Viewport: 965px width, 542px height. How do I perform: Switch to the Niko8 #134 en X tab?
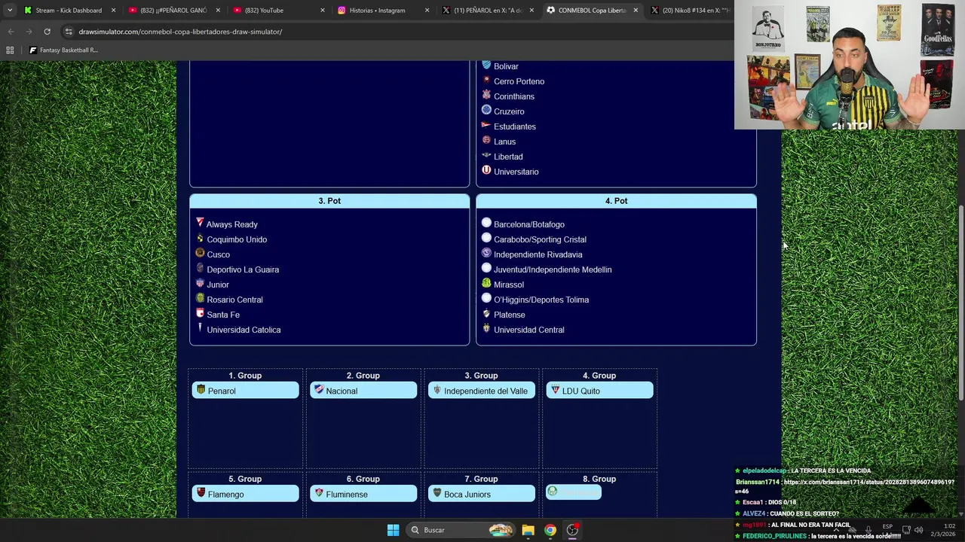click(692, 11)
